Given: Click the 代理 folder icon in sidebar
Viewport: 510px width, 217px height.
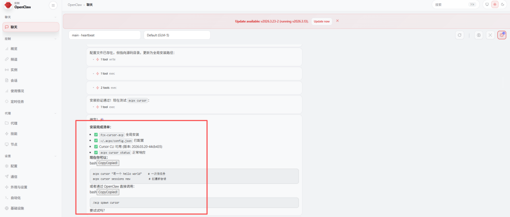Looking at the screenshot, I should 7,123.
